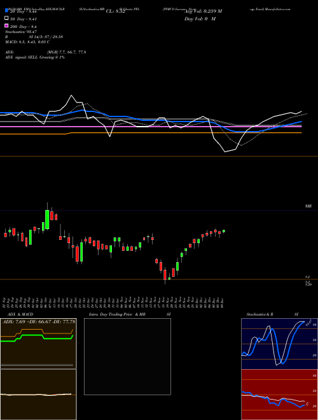
Task: Click the 'MACD: 8.5, 8.45, 0.05 C' line
Action: pyautogui.click(x=27, y=42)
